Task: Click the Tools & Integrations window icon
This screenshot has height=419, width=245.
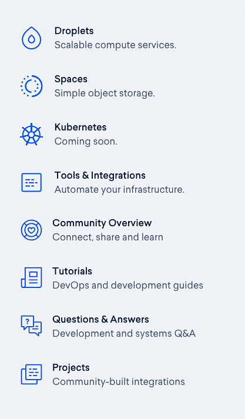Action: [x=31, y=183]
